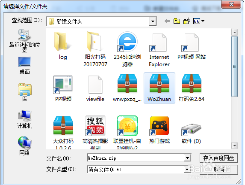Select the 高清热播影视剧 Sohu shortcut
The image size is (245, 185).
95,132
